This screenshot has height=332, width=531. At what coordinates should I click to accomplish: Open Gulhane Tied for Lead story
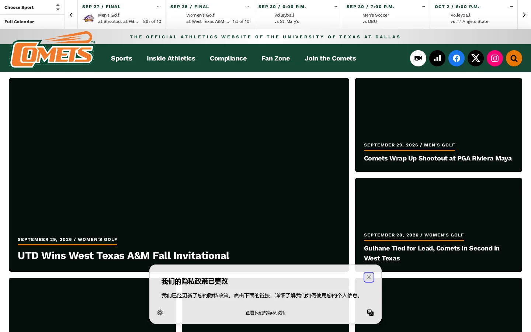pyautogui.click(x=432, y=253)
